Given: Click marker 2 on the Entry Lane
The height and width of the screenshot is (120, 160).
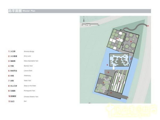Looking at the screenshot, I should click(111, 93).
